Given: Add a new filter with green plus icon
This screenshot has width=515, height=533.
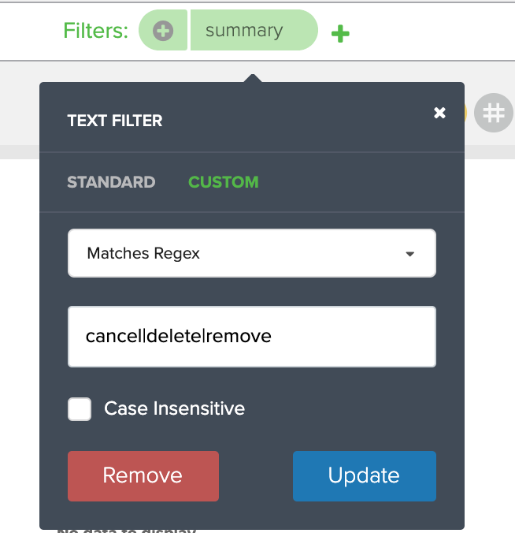Looking at the screenshot, I should pos(340,34).
